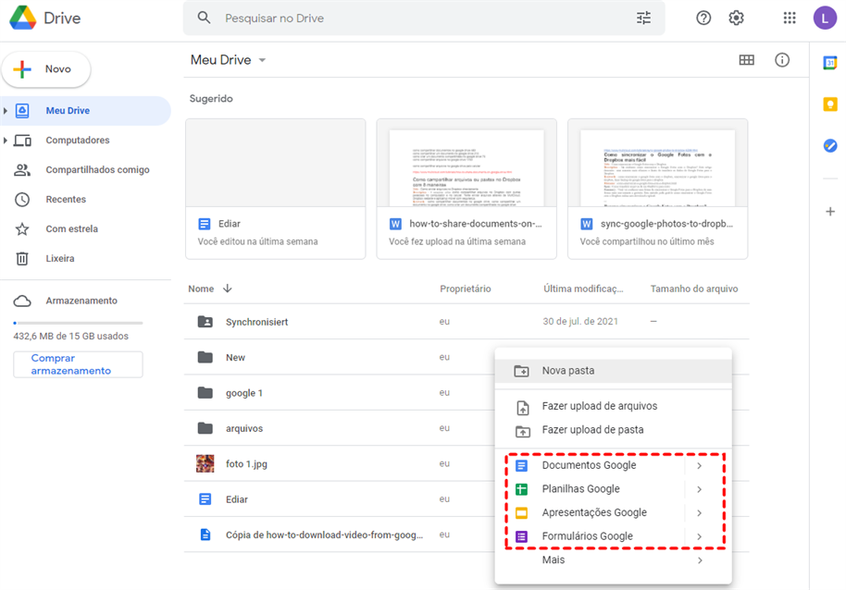Click the Novo button
Screen dimensions: 846x590
46,69
